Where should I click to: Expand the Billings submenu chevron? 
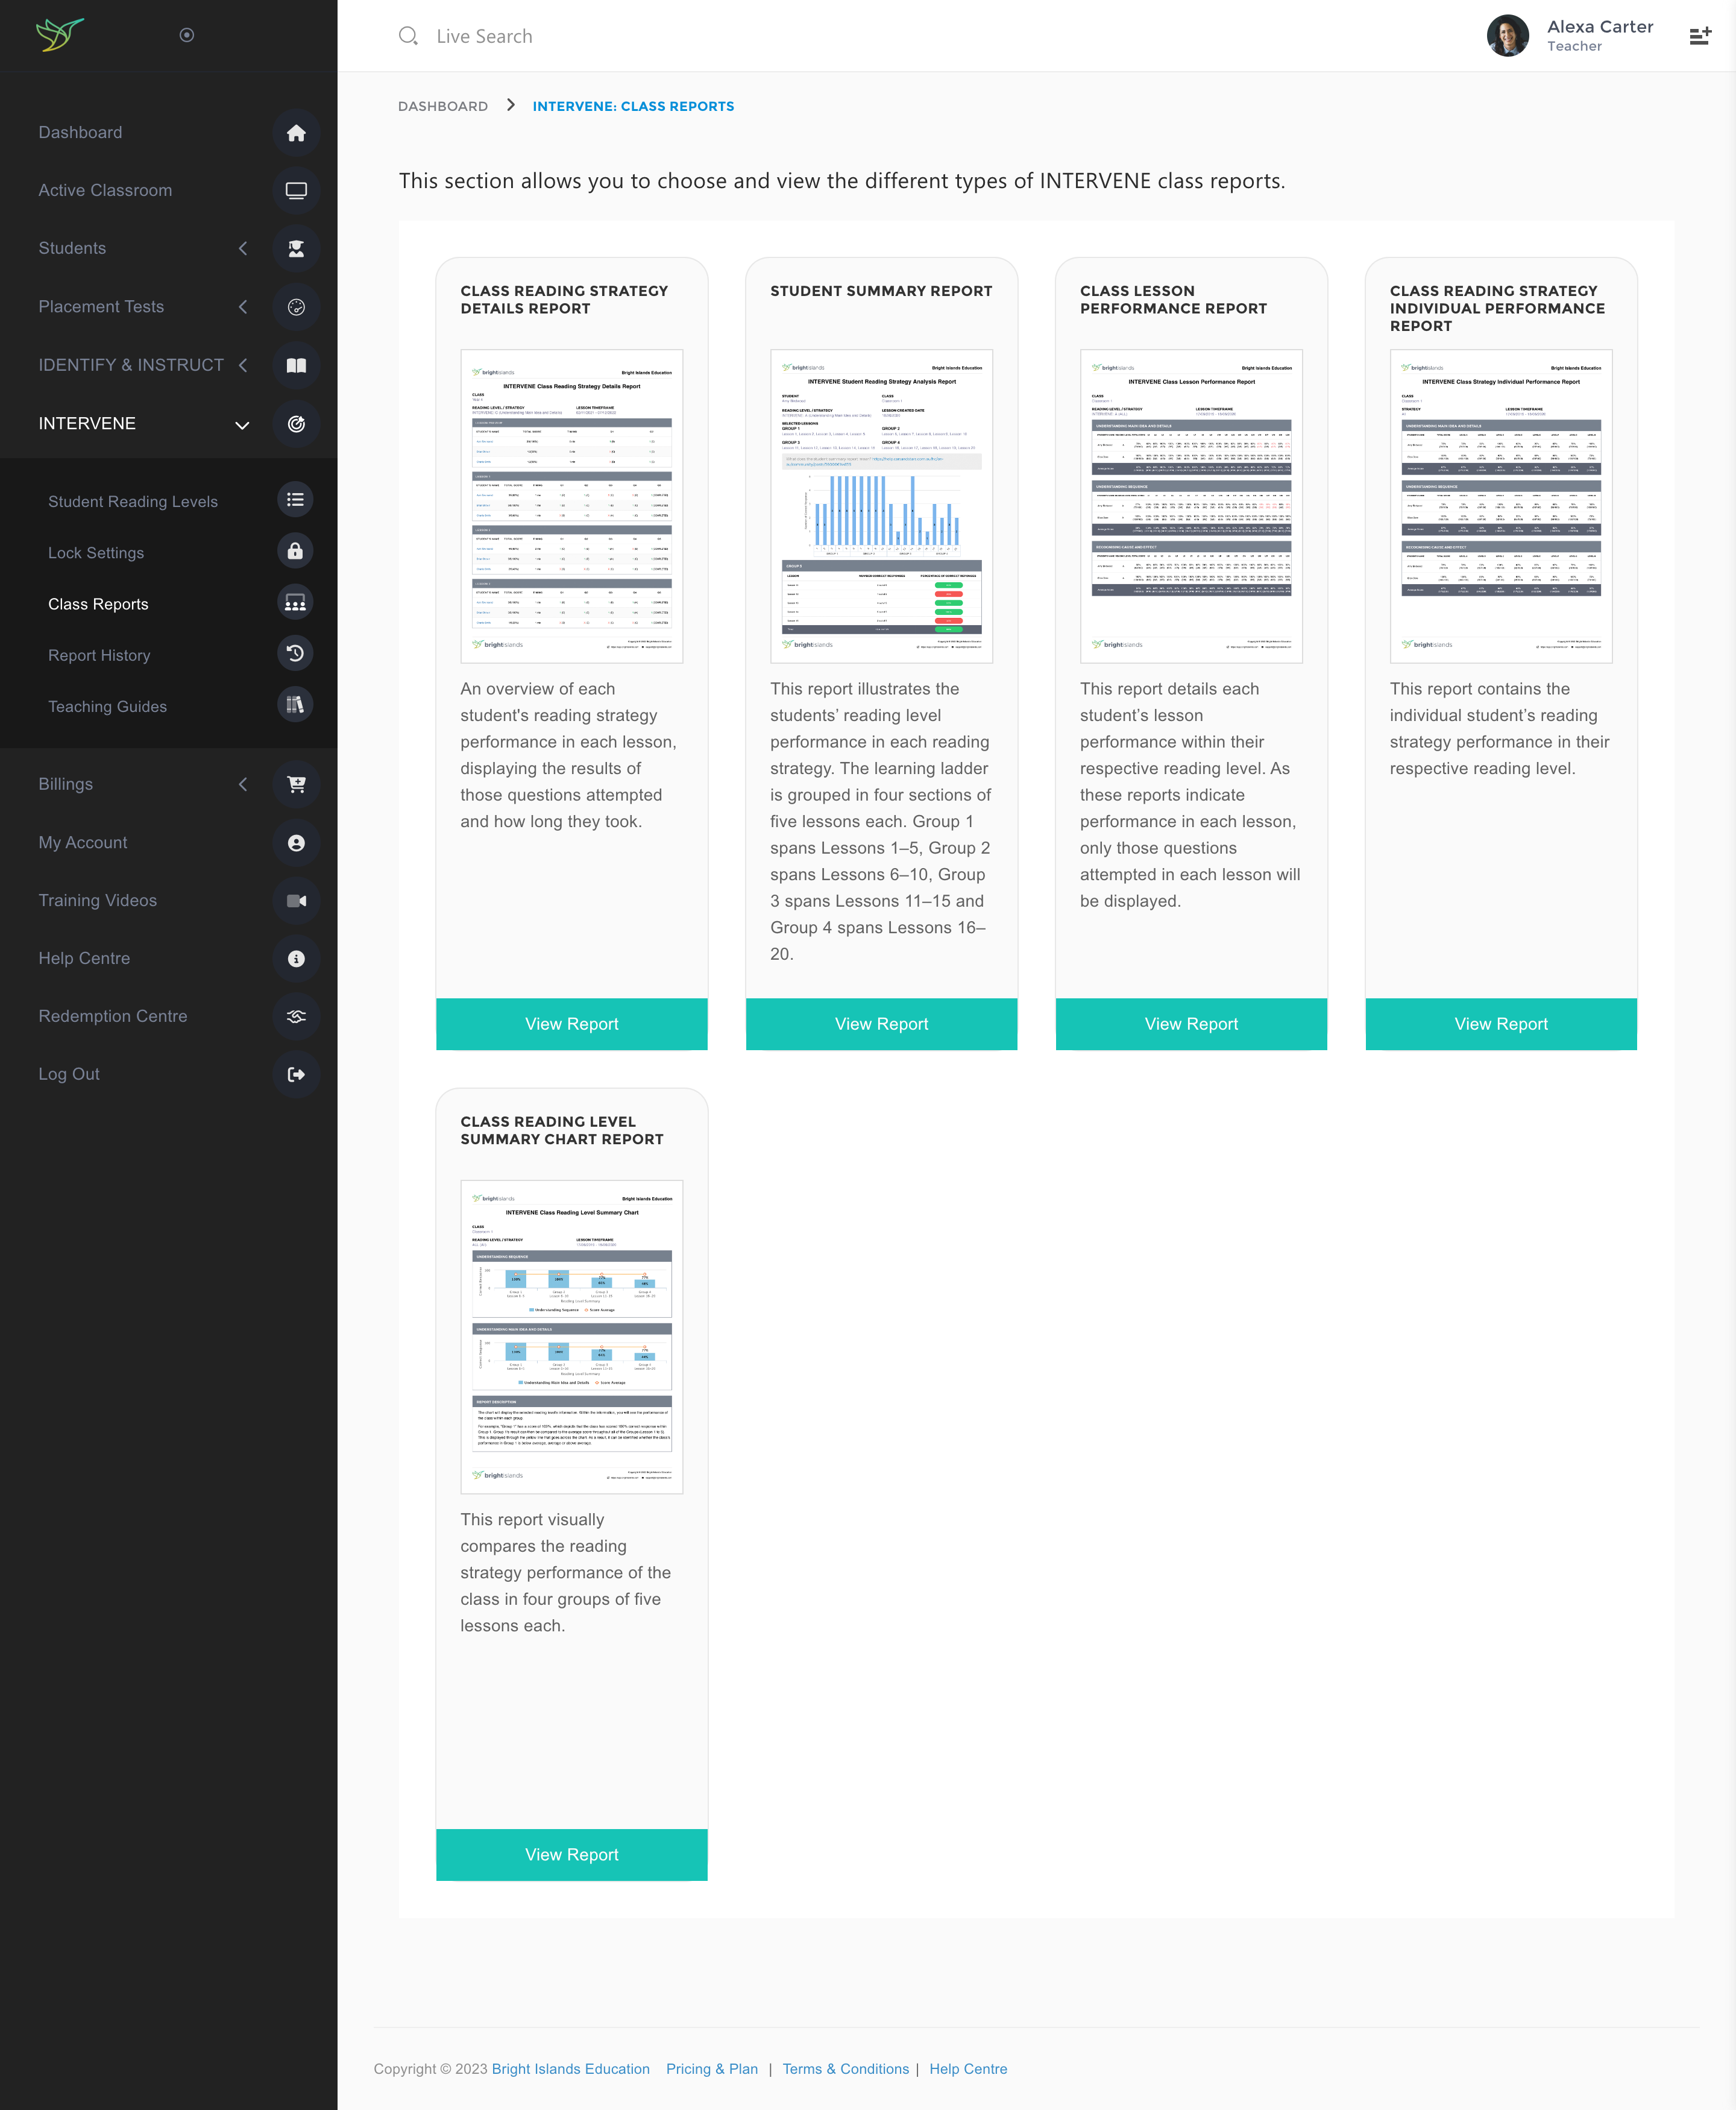[243, 785]
